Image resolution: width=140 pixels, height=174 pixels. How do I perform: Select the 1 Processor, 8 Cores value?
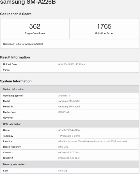(69, 136)
